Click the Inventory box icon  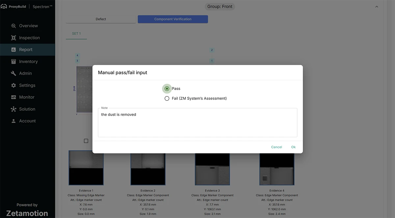pyautogui.click(x=13, y=61)
